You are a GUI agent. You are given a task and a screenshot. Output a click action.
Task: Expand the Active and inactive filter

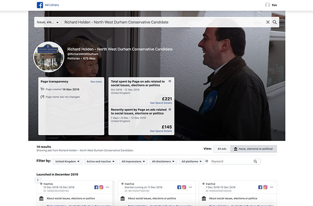pos(100,162)
